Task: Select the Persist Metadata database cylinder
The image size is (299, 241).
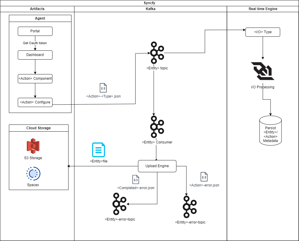Action: click(271, 130)
